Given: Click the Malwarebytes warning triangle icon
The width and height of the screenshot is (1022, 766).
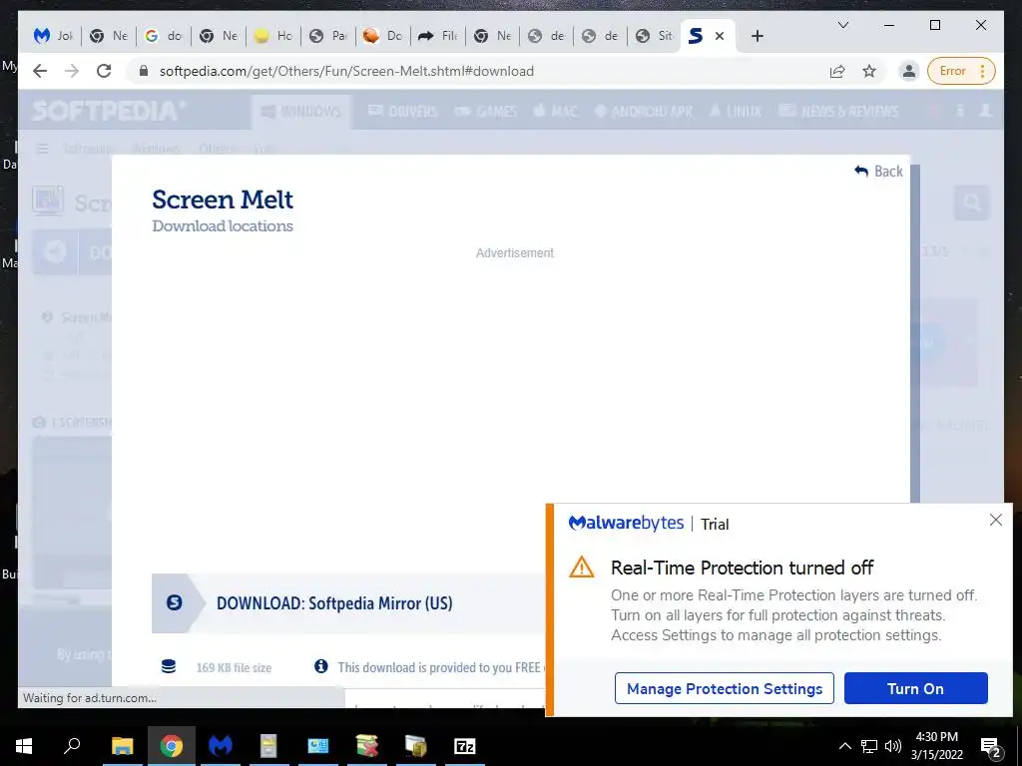Looking at the screenshot, I should 582,568.
